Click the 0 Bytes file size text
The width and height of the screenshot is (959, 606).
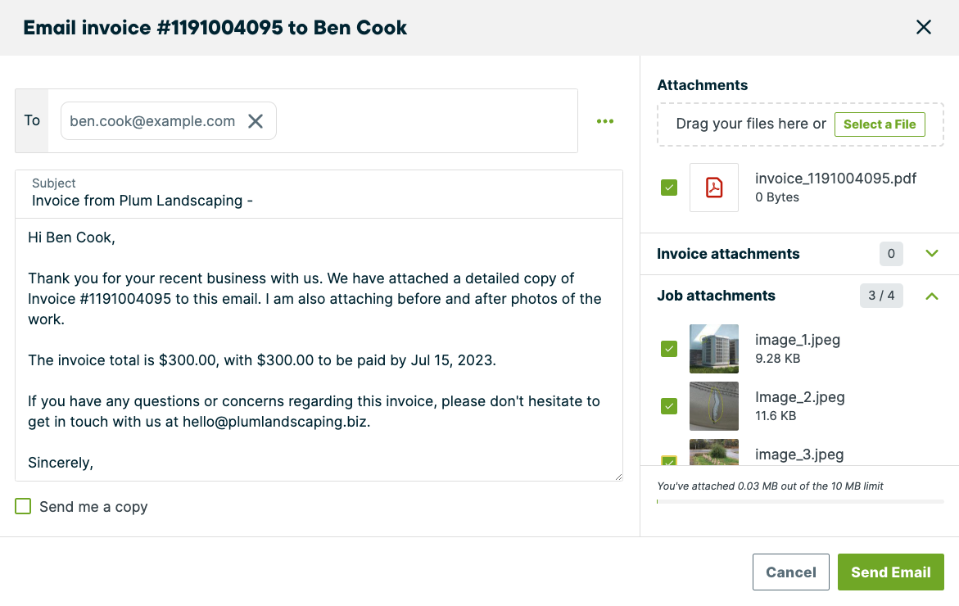click(x=776, y=197)
